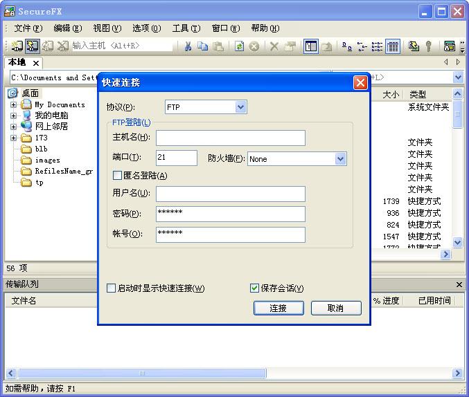Image resolution: width=469 pixels, height=397 pixels.
Task: Select the images folder in tree
Action: pyautogui.click(x=48, y=160)
